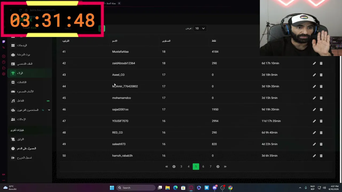The height and width of the screenshot is (192, 342).
Task: Delete the hamzh_rabab3h row
Action: (321, 156)
